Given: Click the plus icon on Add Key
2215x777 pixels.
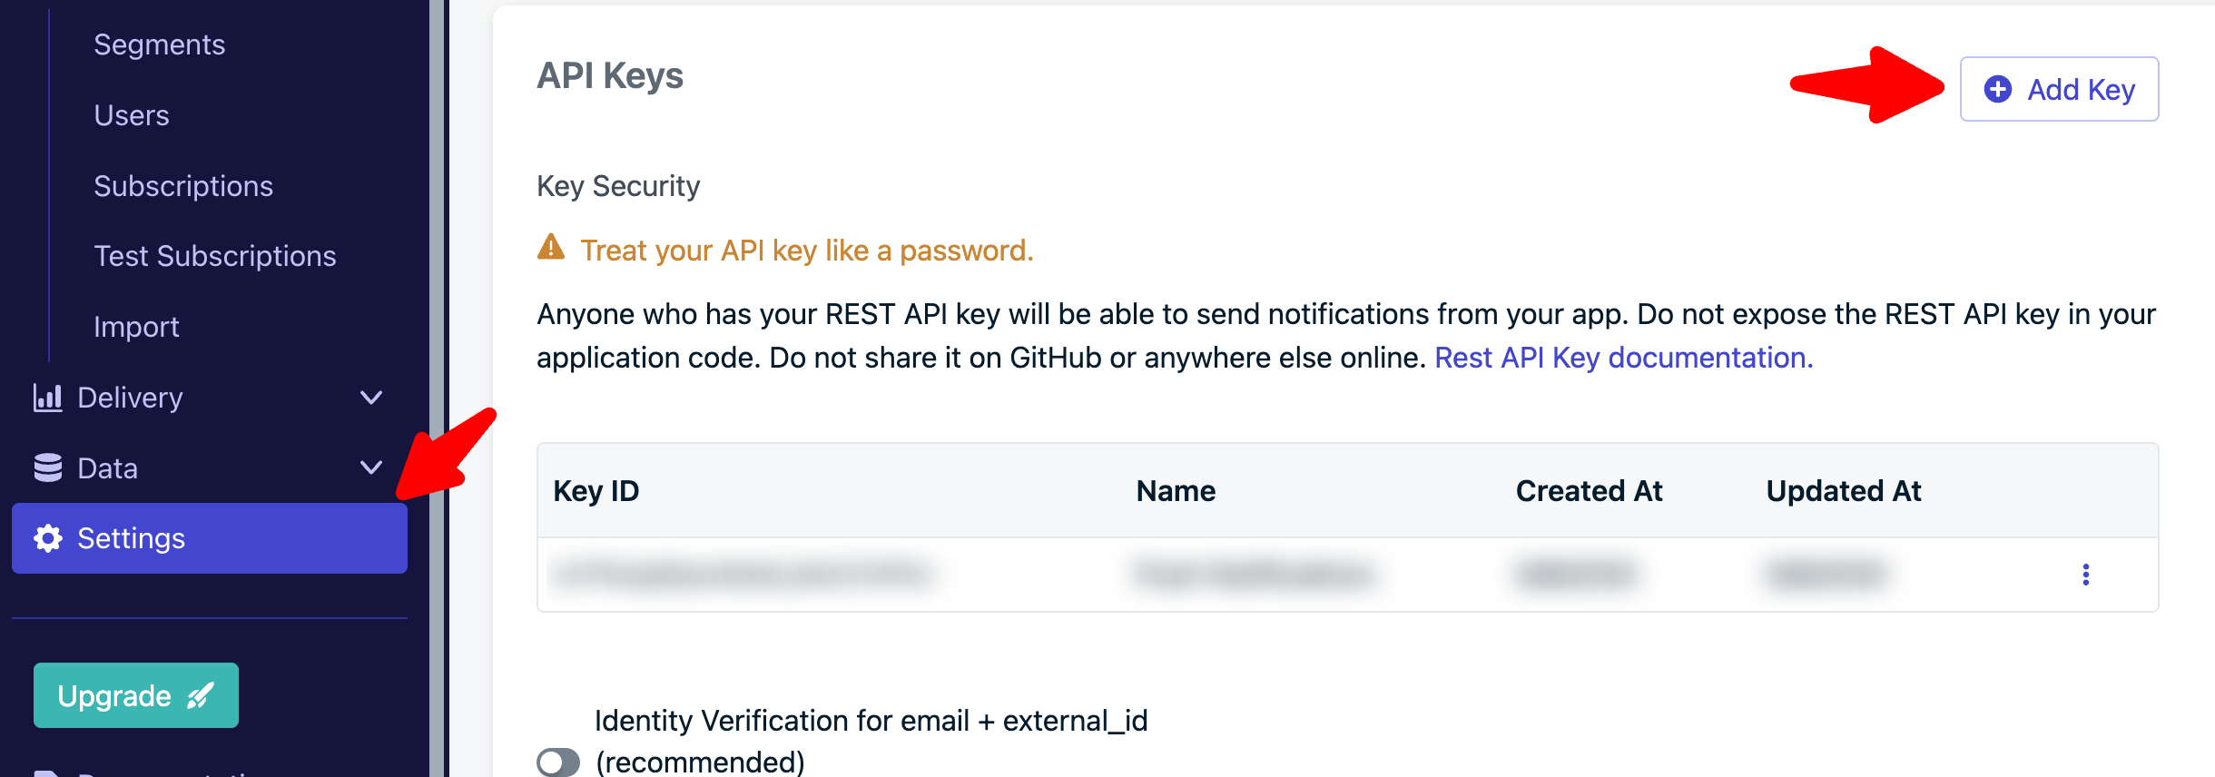Looking at the screenshot, I should 1998,89.
